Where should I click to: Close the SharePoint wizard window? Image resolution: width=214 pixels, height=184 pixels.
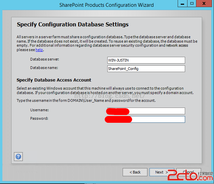point(204,3)
